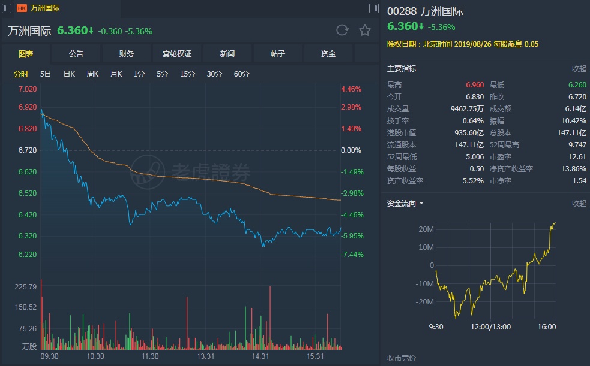Click the capital flow line chart
Viewport: 590px width, 366px height.
[x=495, y=270]
